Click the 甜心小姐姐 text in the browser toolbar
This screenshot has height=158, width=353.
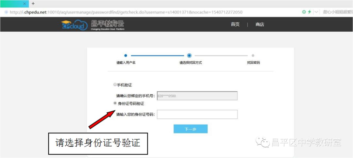point(338,12)
